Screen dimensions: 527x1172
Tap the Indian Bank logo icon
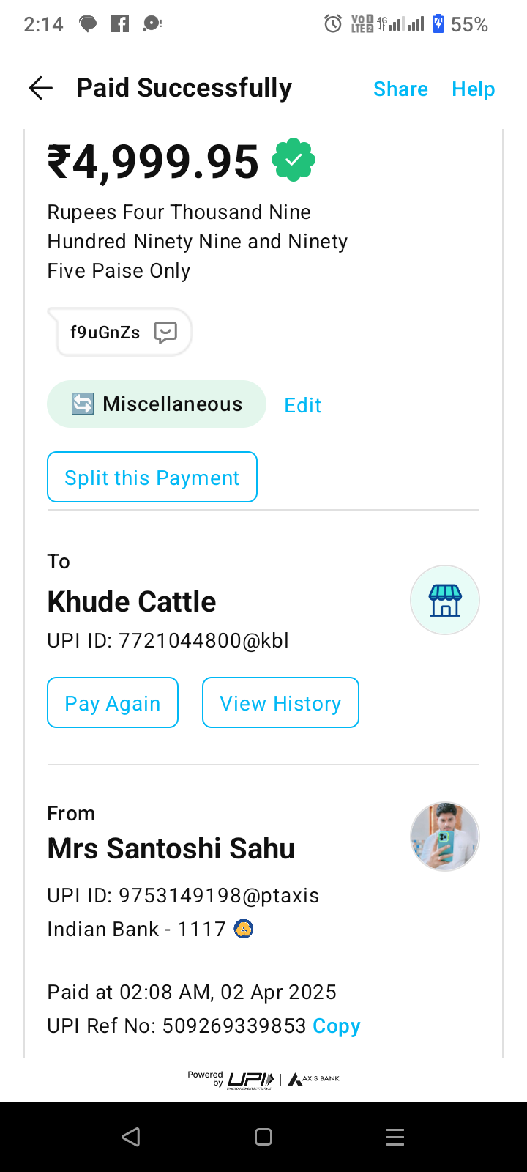[x=243, y=929]
